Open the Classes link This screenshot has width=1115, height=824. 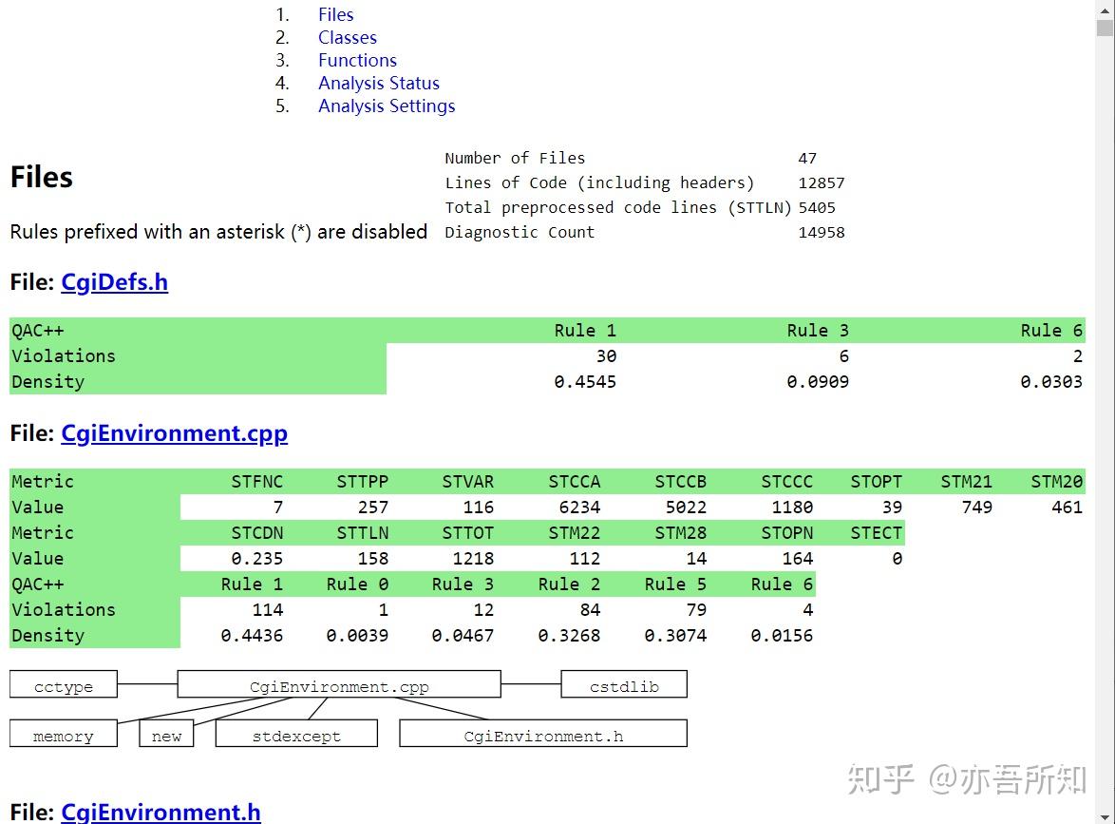click(x=348, y=37)
